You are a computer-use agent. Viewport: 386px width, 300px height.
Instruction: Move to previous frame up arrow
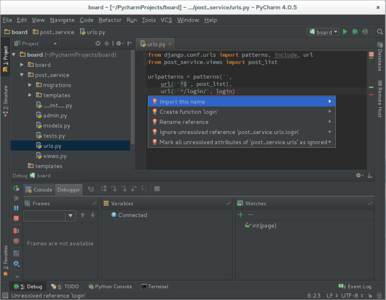[83, 215]
